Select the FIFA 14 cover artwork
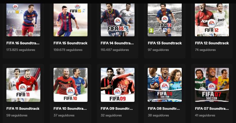 117,20
